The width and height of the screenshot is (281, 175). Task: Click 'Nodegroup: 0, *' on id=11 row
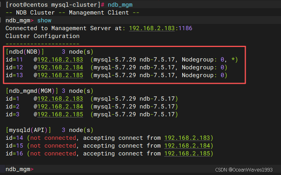pos(208,60)
